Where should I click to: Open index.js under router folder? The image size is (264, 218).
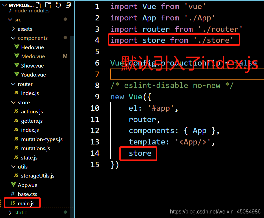tap(30, 93)
